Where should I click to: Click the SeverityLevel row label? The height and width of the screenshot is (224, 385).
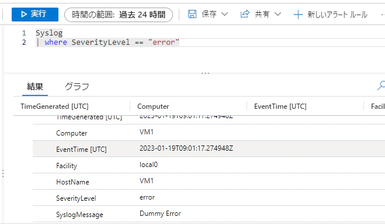[x=76, y=198]
